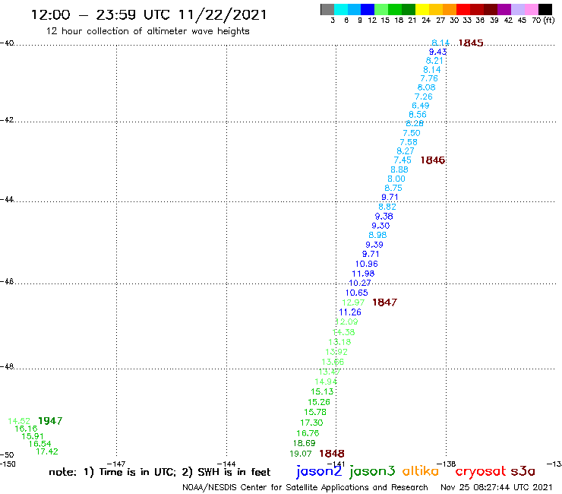Click the wave height value 15.91

click(x=33, y=436)
